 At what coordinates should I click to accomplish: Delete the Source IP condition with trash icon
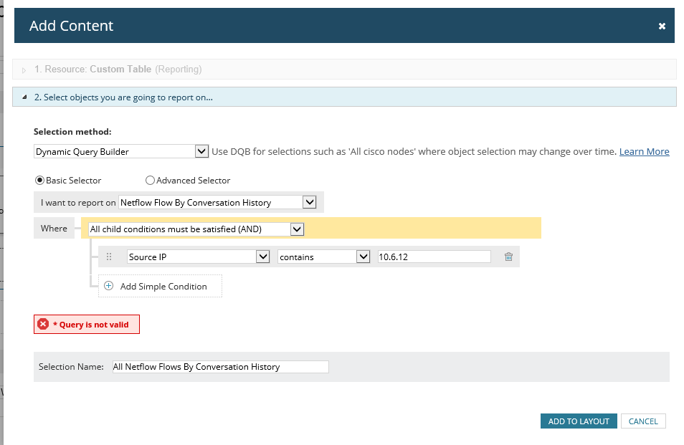[x=508, y=257]
